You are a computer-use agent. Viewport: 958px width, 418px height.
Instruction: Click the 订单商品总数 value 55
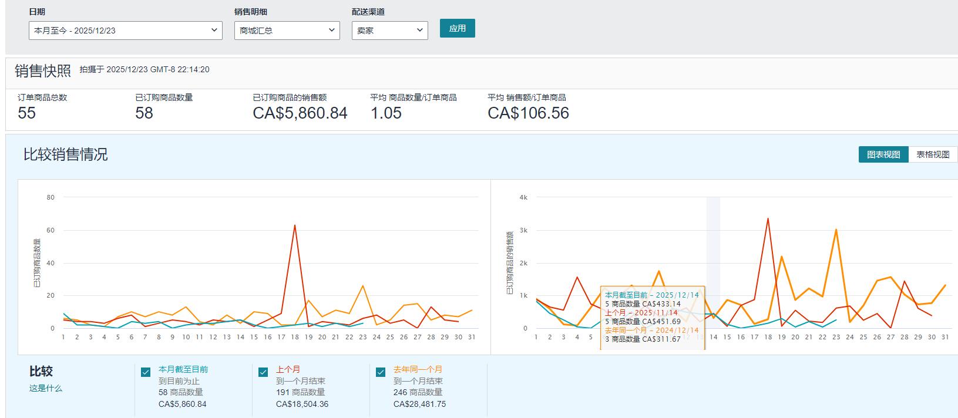27,113
